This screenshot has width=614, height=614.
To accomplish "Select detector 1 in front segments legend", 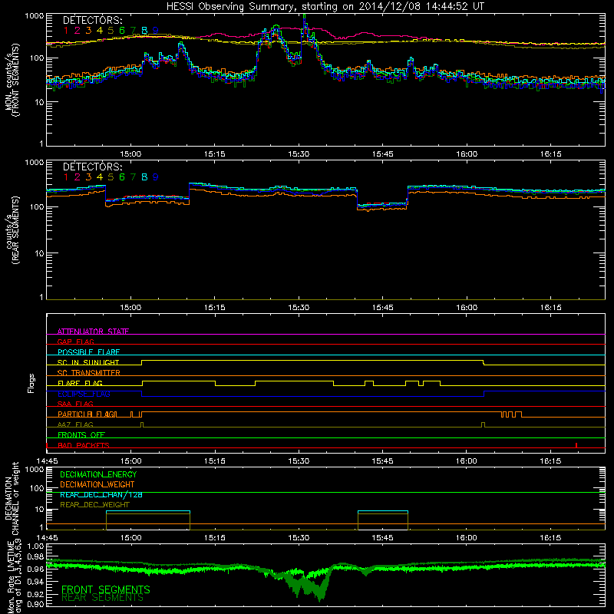I will click(66, 30).
